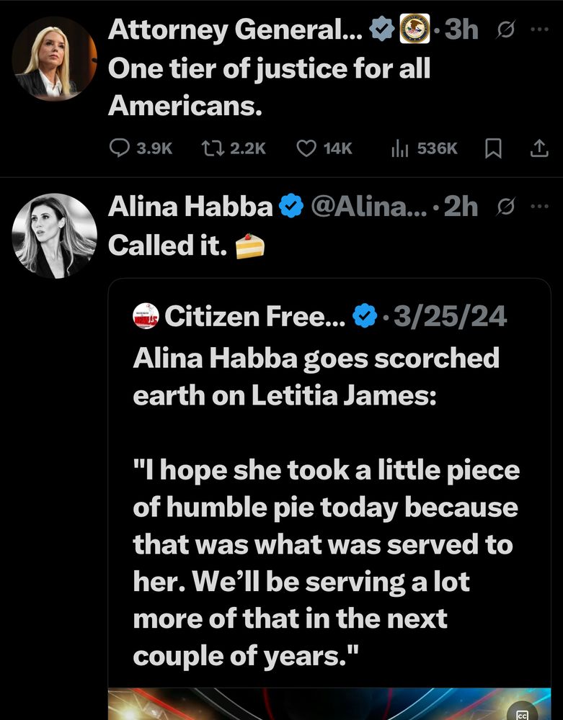Open Alina Habba's profile picture
The width and height of the screenshot is (563, 720).
55,235
